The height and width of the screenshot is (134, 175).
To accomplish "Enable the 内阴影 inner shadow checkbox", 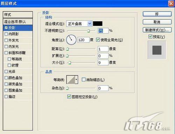I will point(6,34).
